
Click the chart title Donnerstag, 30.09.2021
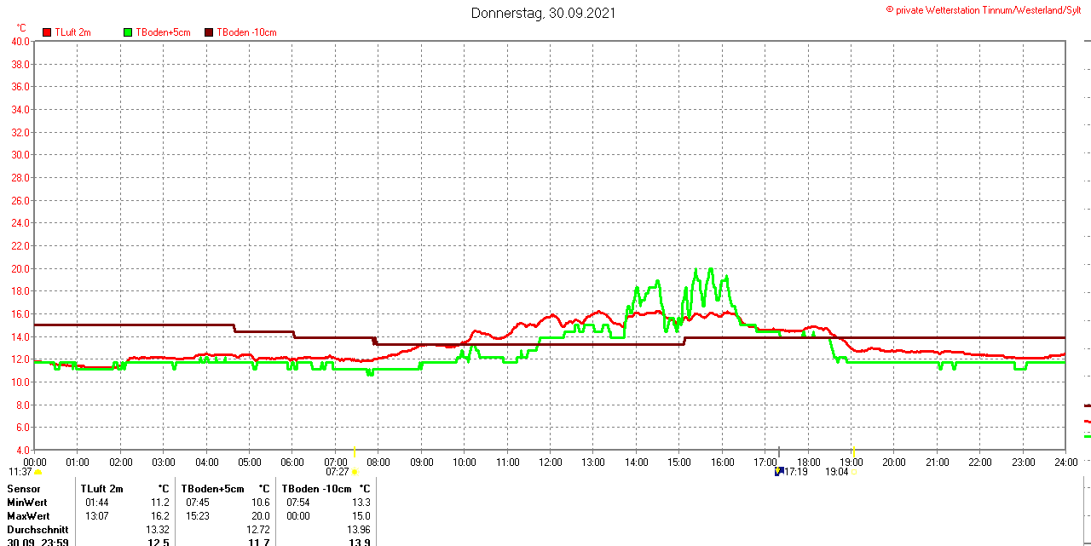coord(543,13)
